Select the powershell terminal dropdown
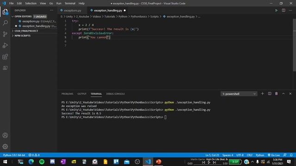This screenshot has height=166, width=296. click(x=239, y=94)
